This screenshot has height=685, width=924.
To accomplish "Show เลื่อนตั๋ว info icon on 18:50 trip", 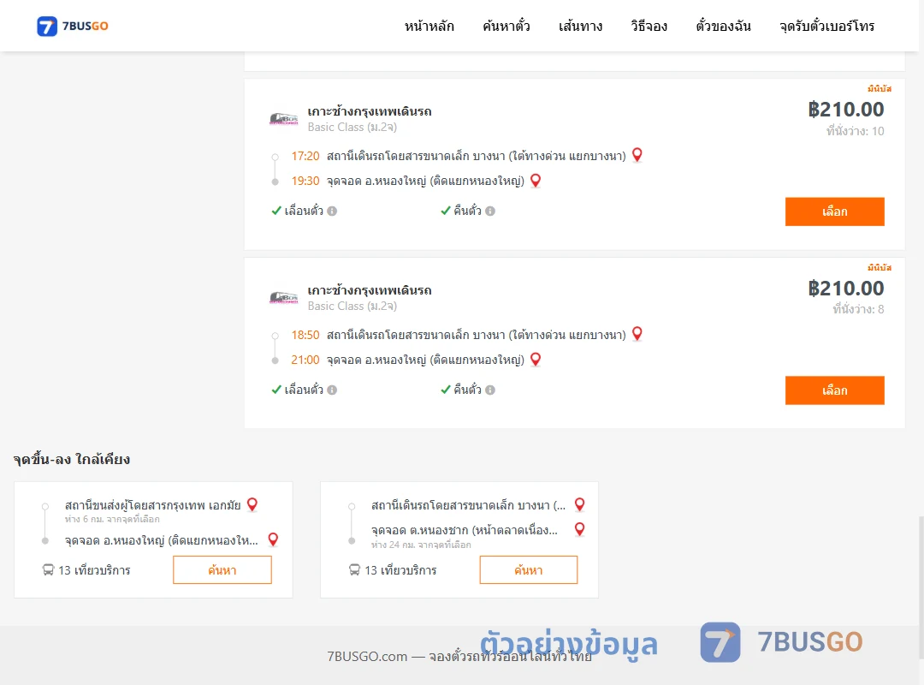I will [332, 390].
